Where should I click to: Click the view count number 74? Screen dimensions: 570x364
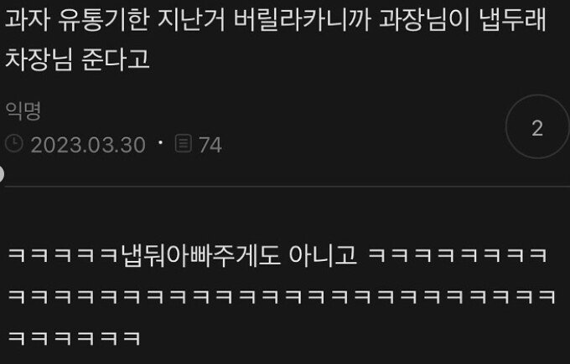(210, 145)
